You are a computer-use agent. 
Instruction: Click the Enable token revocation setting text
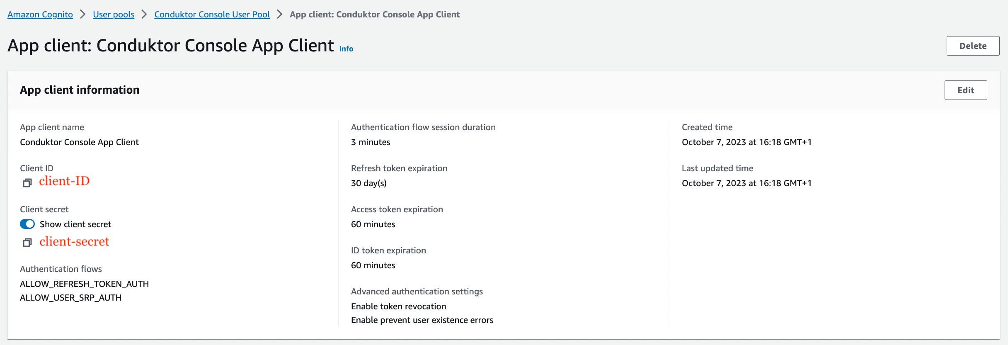tap(399, 306)
